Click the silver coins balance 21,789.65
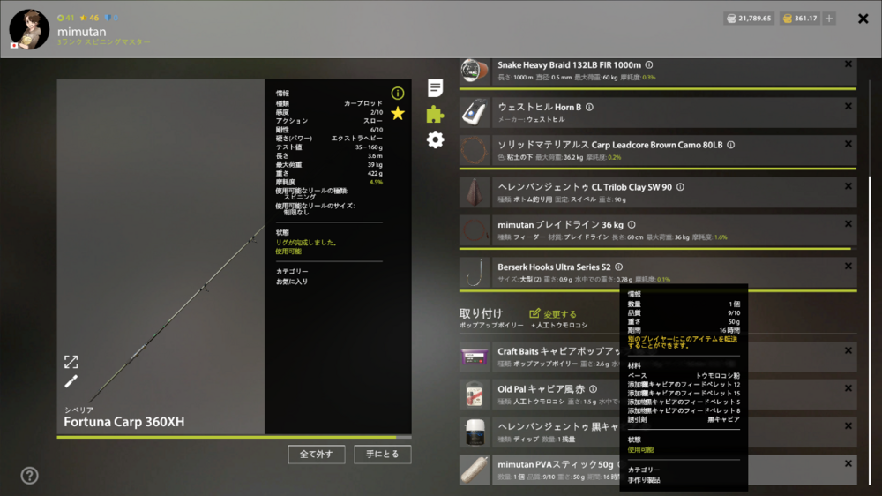 (749, 19)
